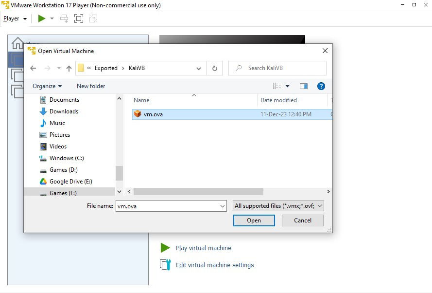Open the Organize dropdown menu
The height and width of the screenshot is (293, 432).
click(47, 86)
